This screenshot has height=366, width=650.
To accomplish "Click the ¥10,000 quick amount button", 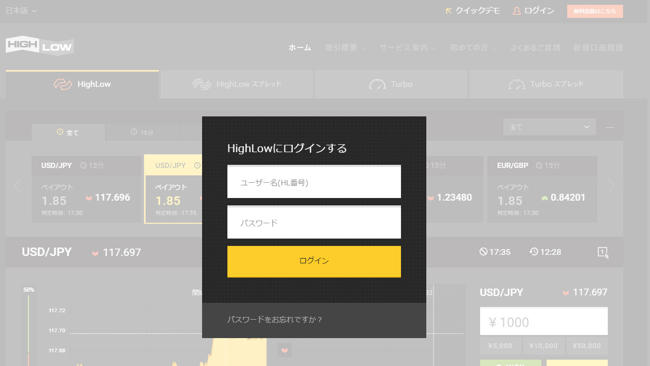I will pos(543,346).
